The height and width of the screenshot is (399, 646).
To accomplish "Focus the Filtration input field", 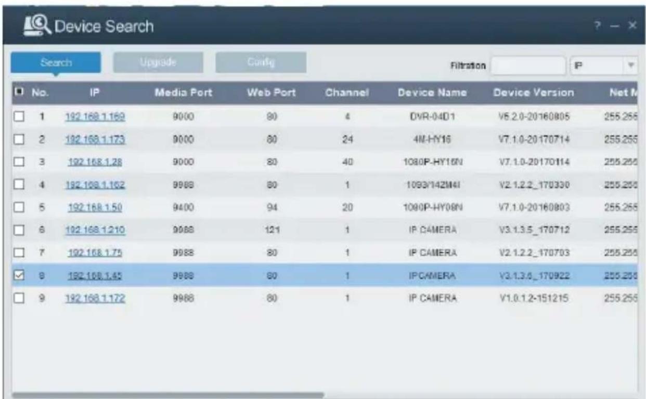I will pyautogui.click(x=527, y=66).
